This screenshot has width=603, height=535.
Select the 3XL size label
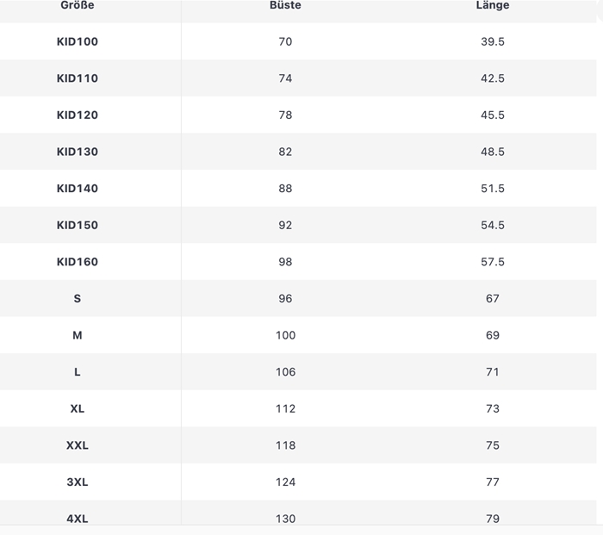pos(78,482)
